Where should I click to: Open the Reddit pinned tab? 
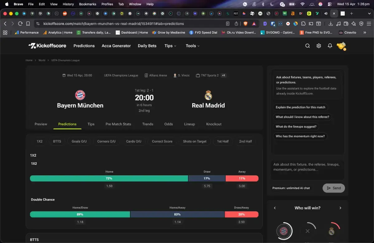(x=65, y=14)
